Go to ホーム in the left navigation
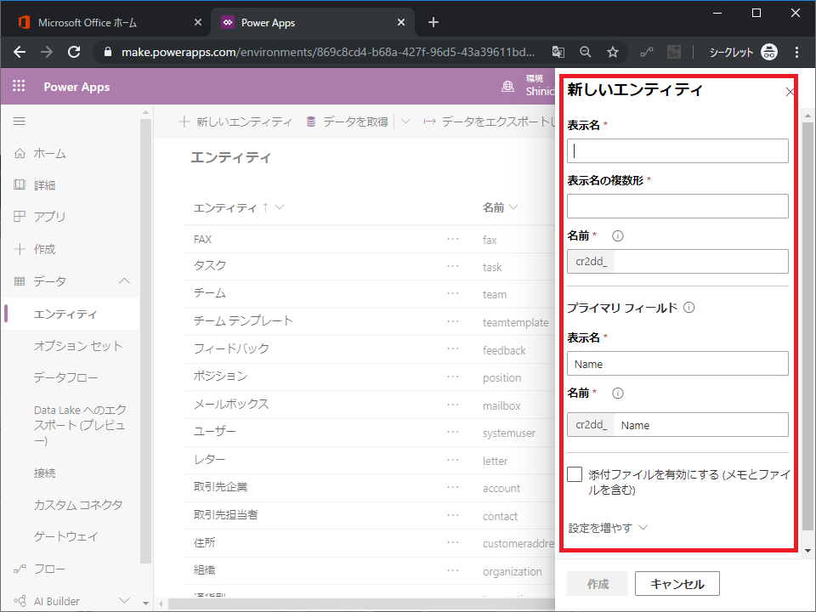 pyautogui.click(x=49, y=154)
